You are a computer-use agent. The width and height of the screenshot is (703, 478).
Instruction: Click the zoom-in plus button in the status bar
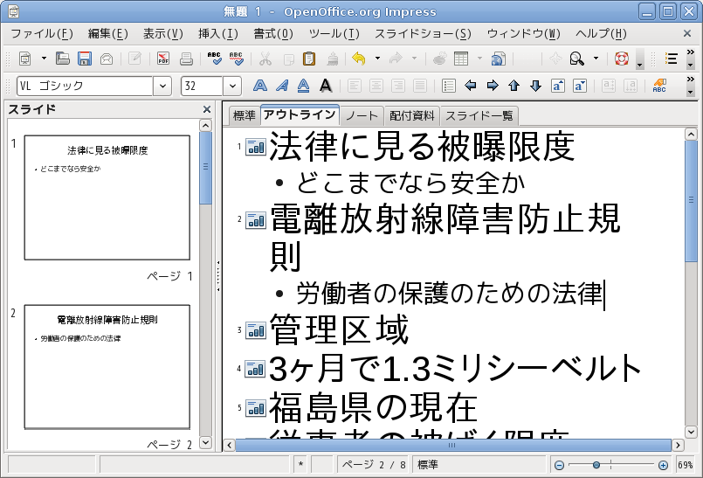663,465
